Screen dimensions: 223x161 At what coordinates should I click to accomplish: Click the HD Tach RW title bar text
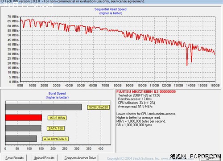pos(72,1)
